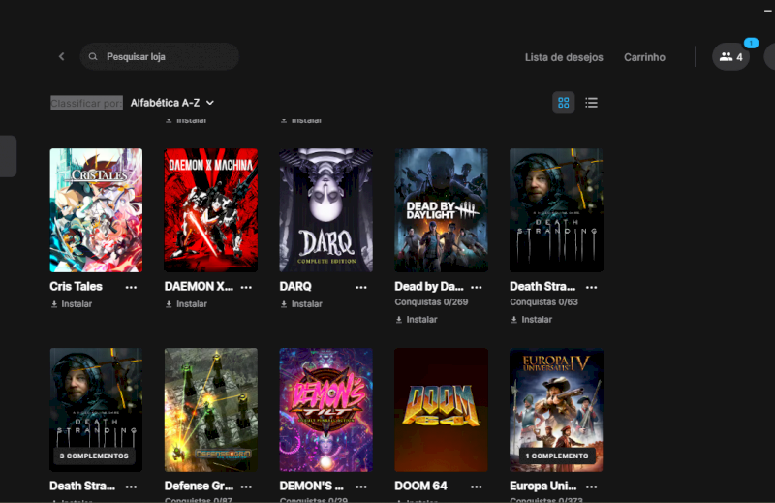
Task: Open the three-dot menu for DOOM 64
Action: point(477,487)
